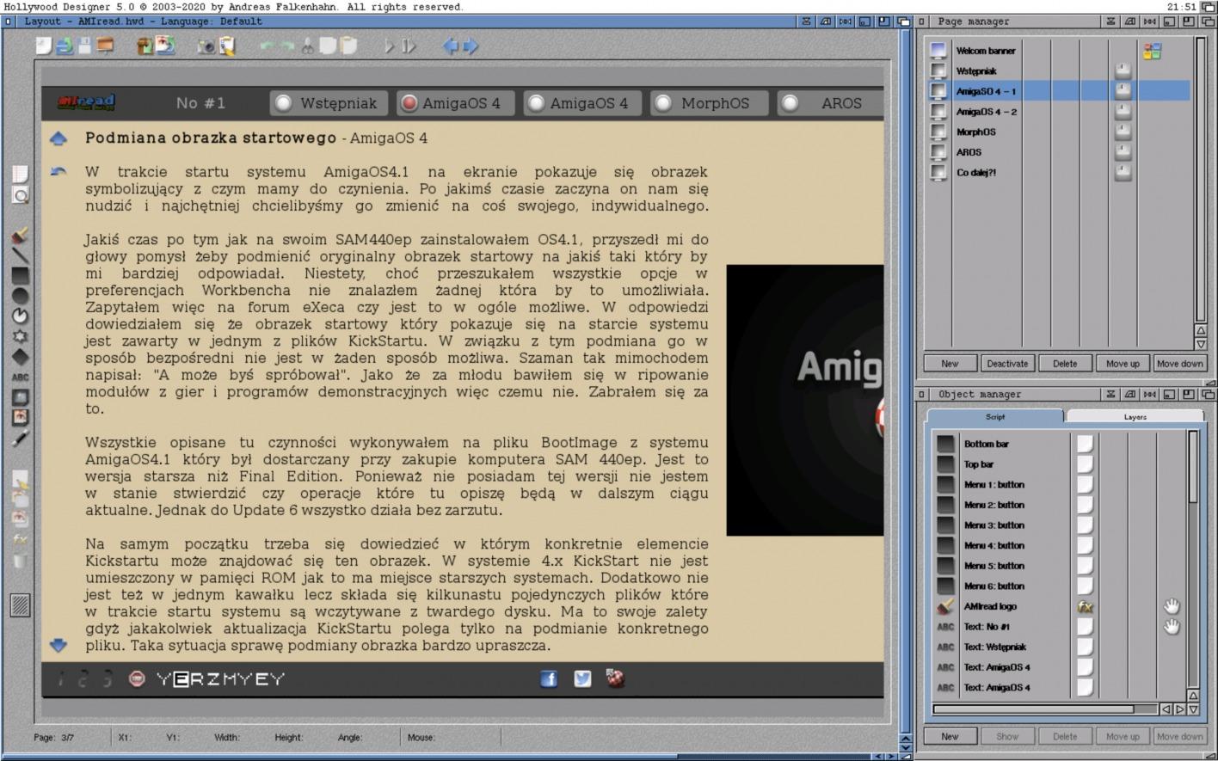Viewport: 1218px width, 761px height.
Task: Click the Facebook icon on the page canvas
Action: [x=549, y=679]
